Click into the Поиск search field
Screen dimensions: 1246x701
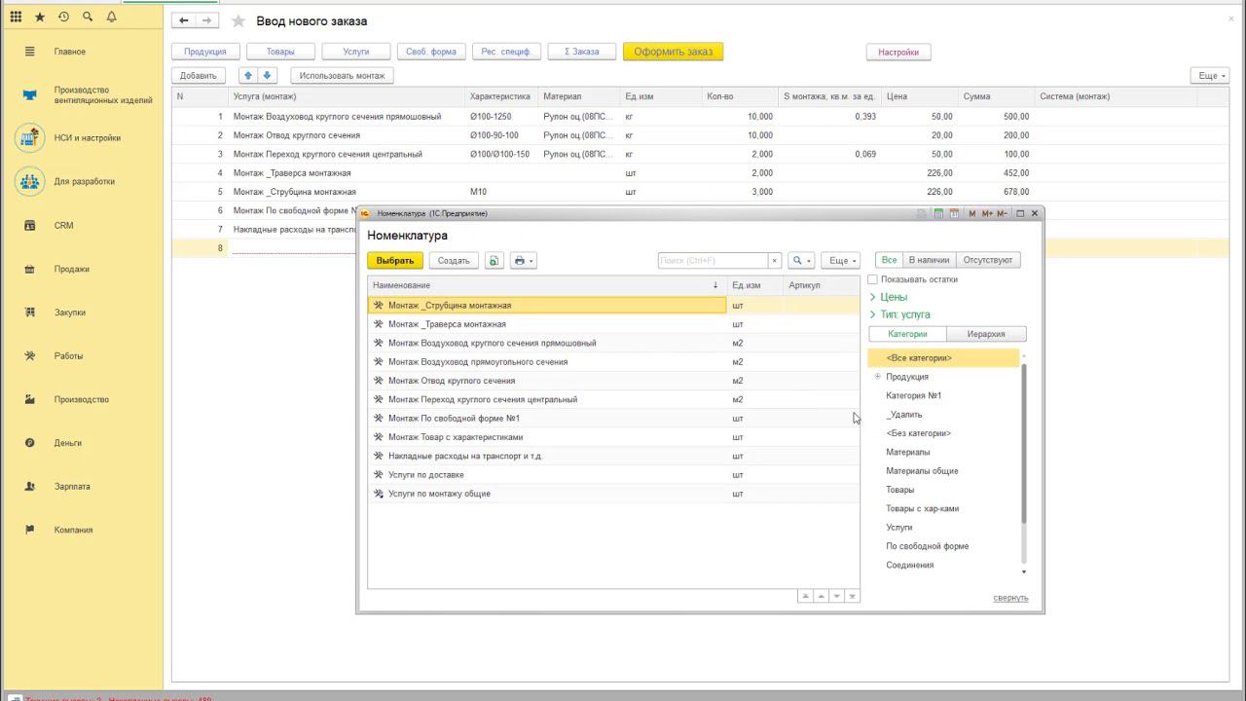(x=713, y=261)
